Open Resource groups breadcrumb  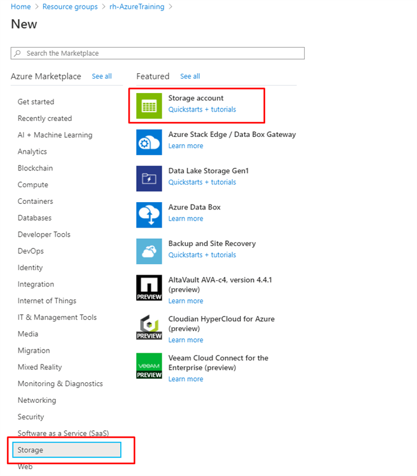tap(70, 7)
